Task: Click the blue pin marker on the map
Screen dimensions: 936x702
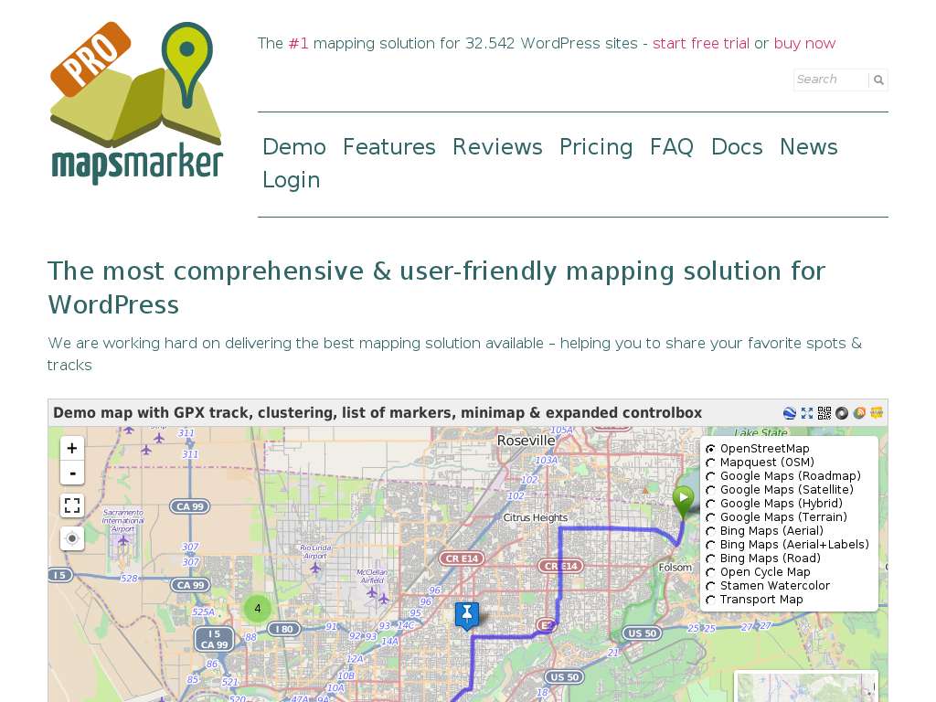Action: pos(467,615)
